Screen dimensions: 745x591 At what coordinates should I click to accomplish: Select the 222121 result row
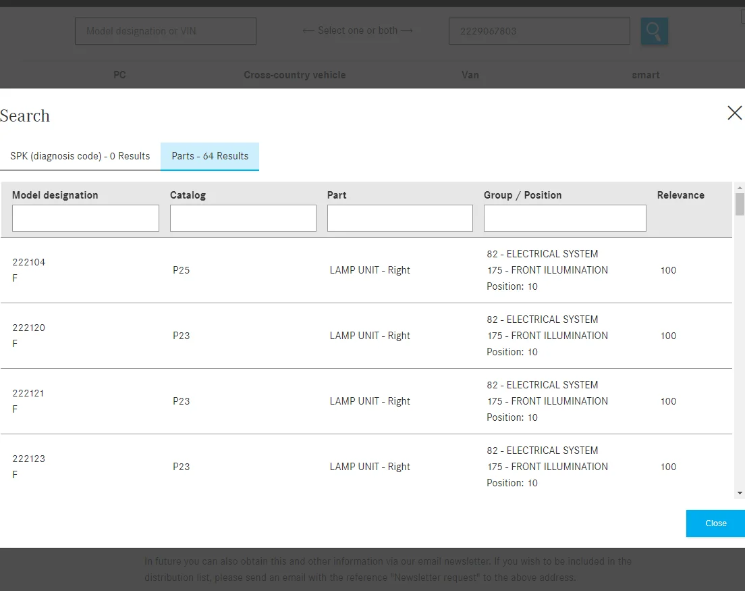pyautogui.click(x=366, y=401)
